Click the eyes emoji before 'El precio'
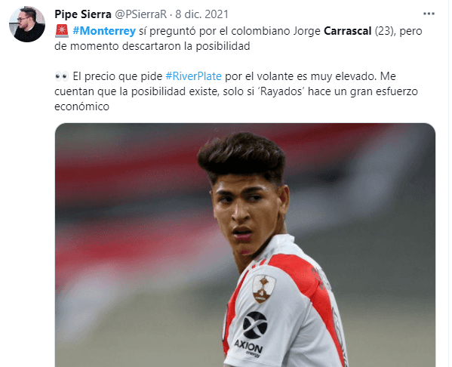452x367 pixels. pyautogui.click(x=62, y=76)
